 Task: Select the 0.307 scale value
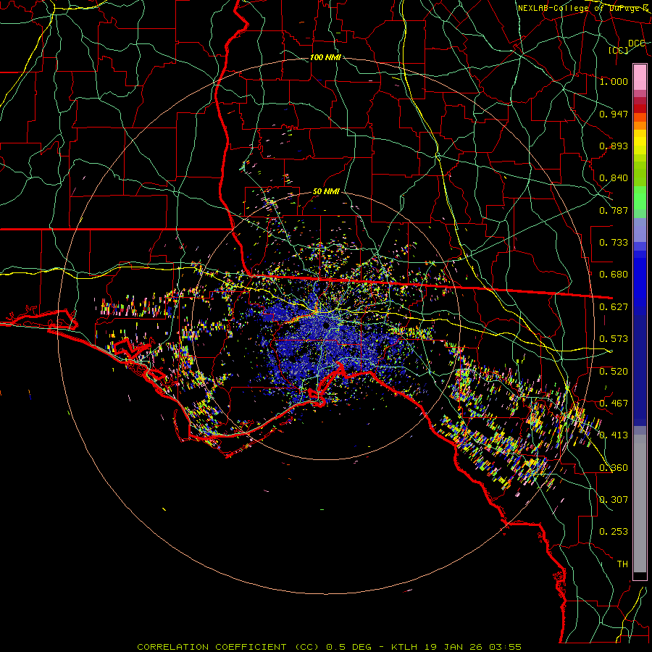click(x=614, y=500)
